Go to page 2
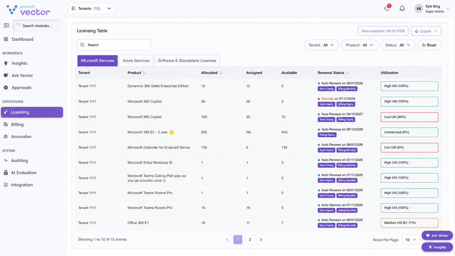Viewport: 455px width, 256px height. (x=250, y=240)
